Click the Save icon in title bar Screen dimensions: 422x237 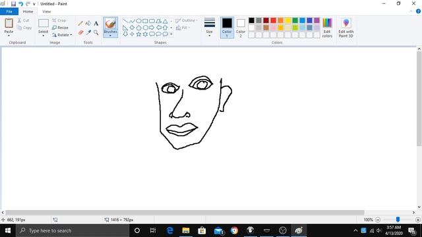click(13, 4)
